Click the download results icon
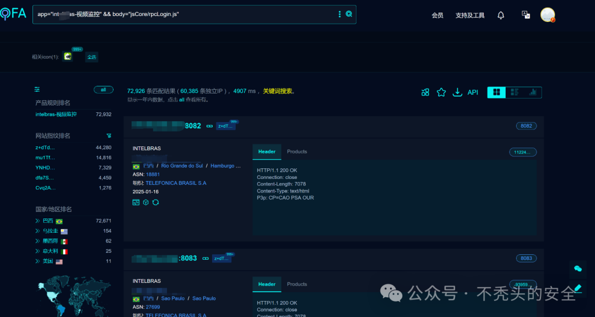Image resolution: width=595 pixels, height=317 pixels. pyautogui.click(x=458, y=92)
